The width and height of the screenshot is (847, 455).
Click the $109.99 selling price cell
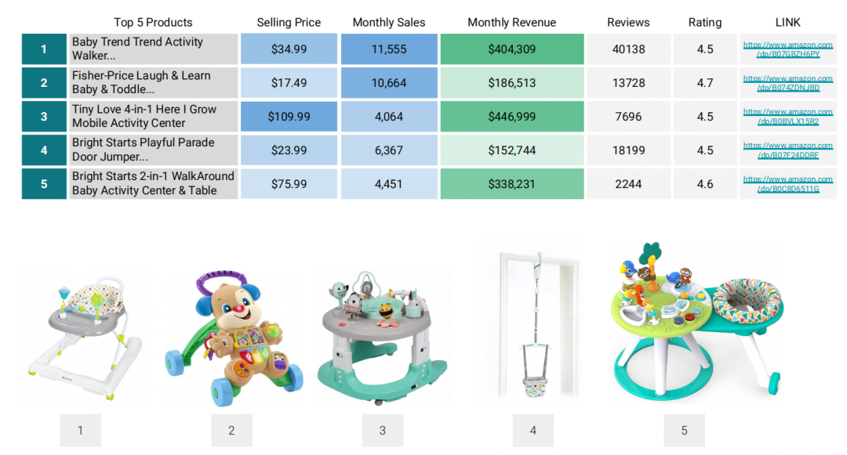(289, 117)
